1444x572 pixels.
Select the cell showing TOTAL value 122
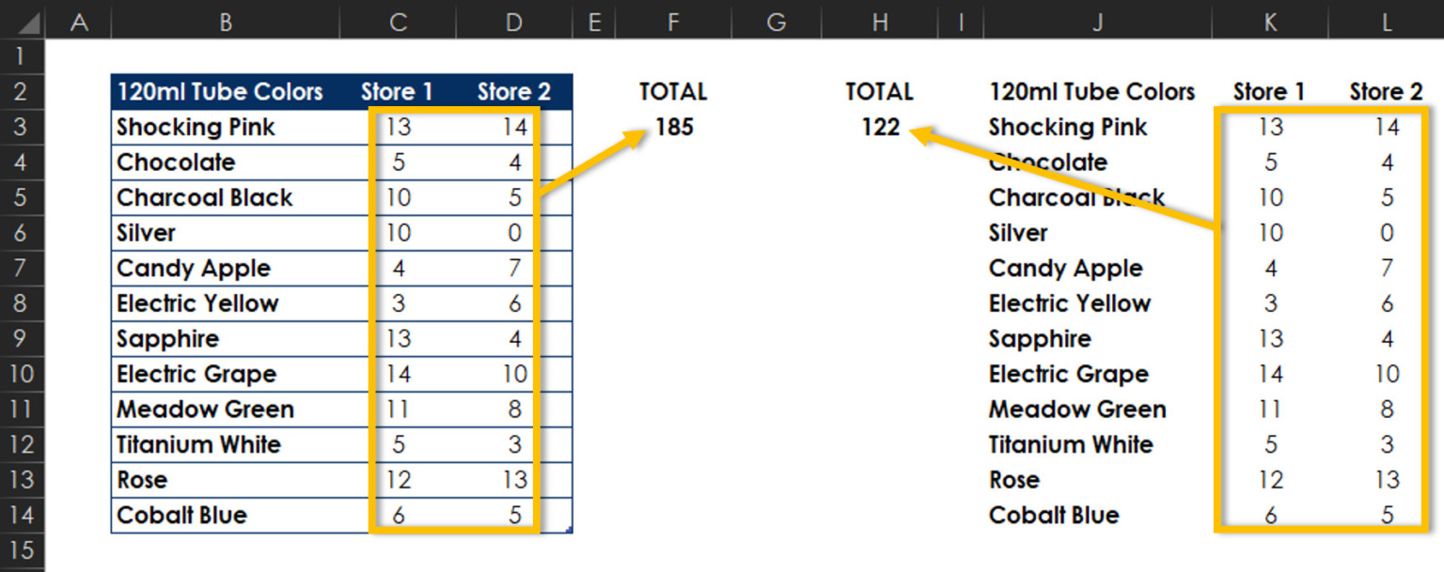tap(879, 127)
